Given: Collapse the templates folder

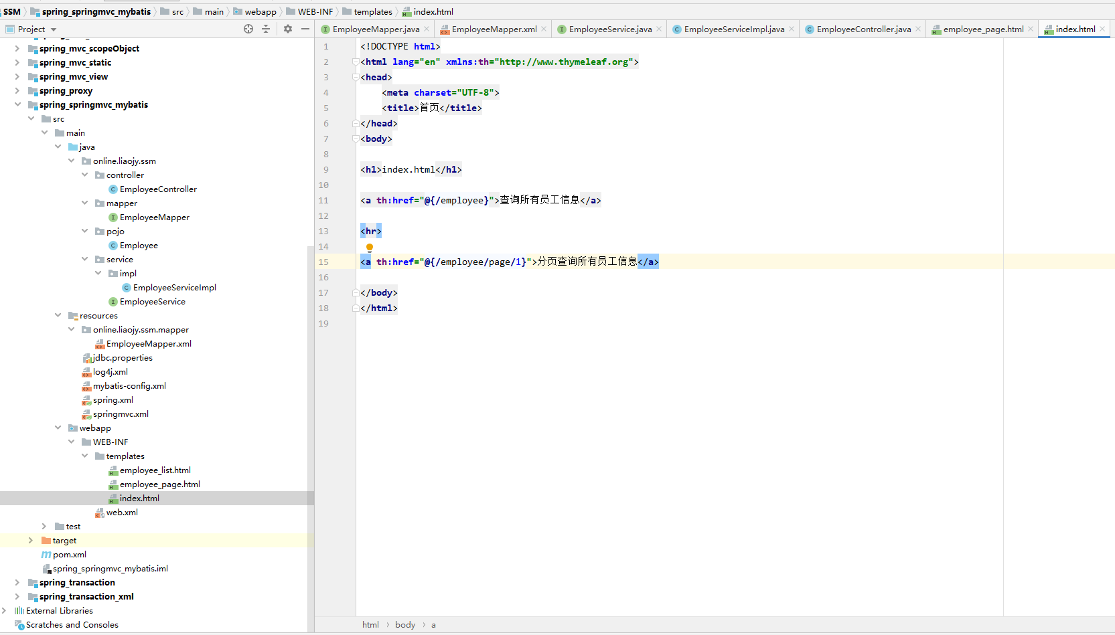Looking at the screenshot, I should pos(85,456).
